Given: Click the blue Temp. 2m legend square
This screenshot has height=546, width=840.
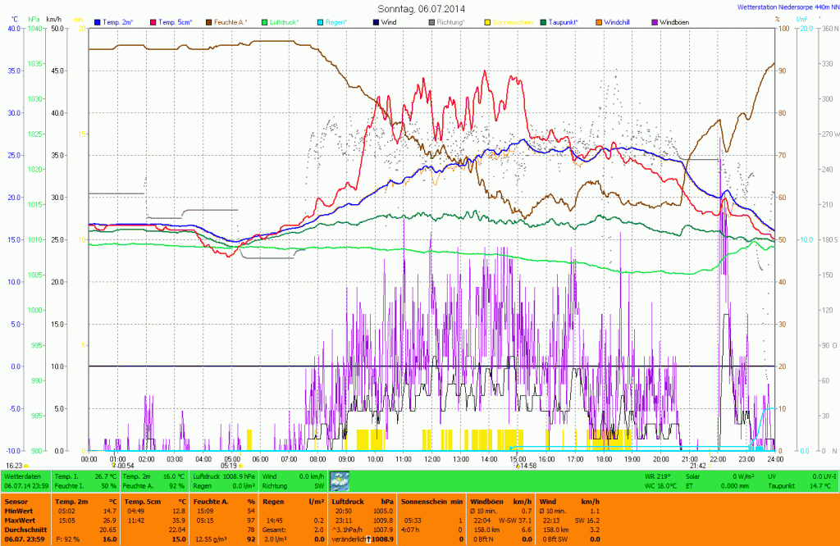Looking at the screenshot, I should [x=98, y=21].
